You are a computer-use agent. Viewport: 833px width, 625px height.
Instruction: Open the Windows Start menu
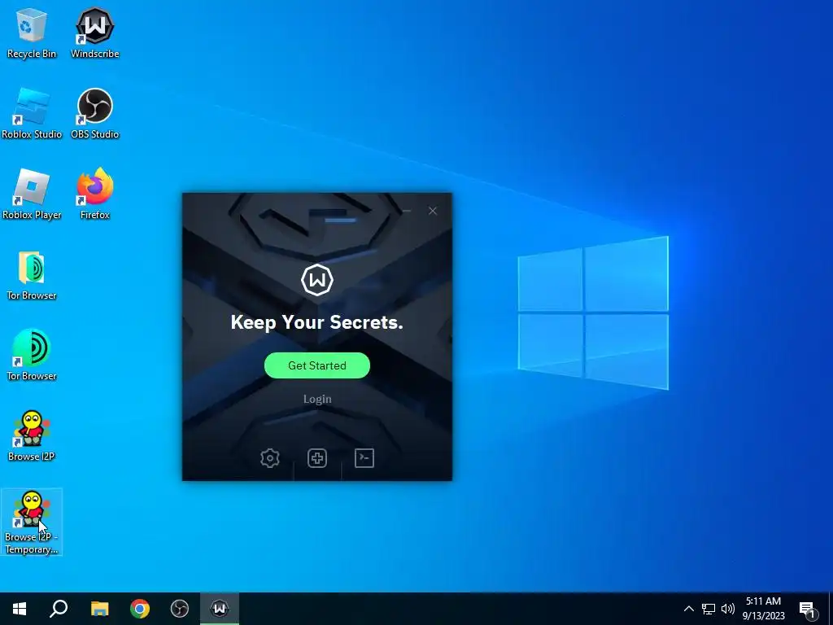click(x=20, y=609)
